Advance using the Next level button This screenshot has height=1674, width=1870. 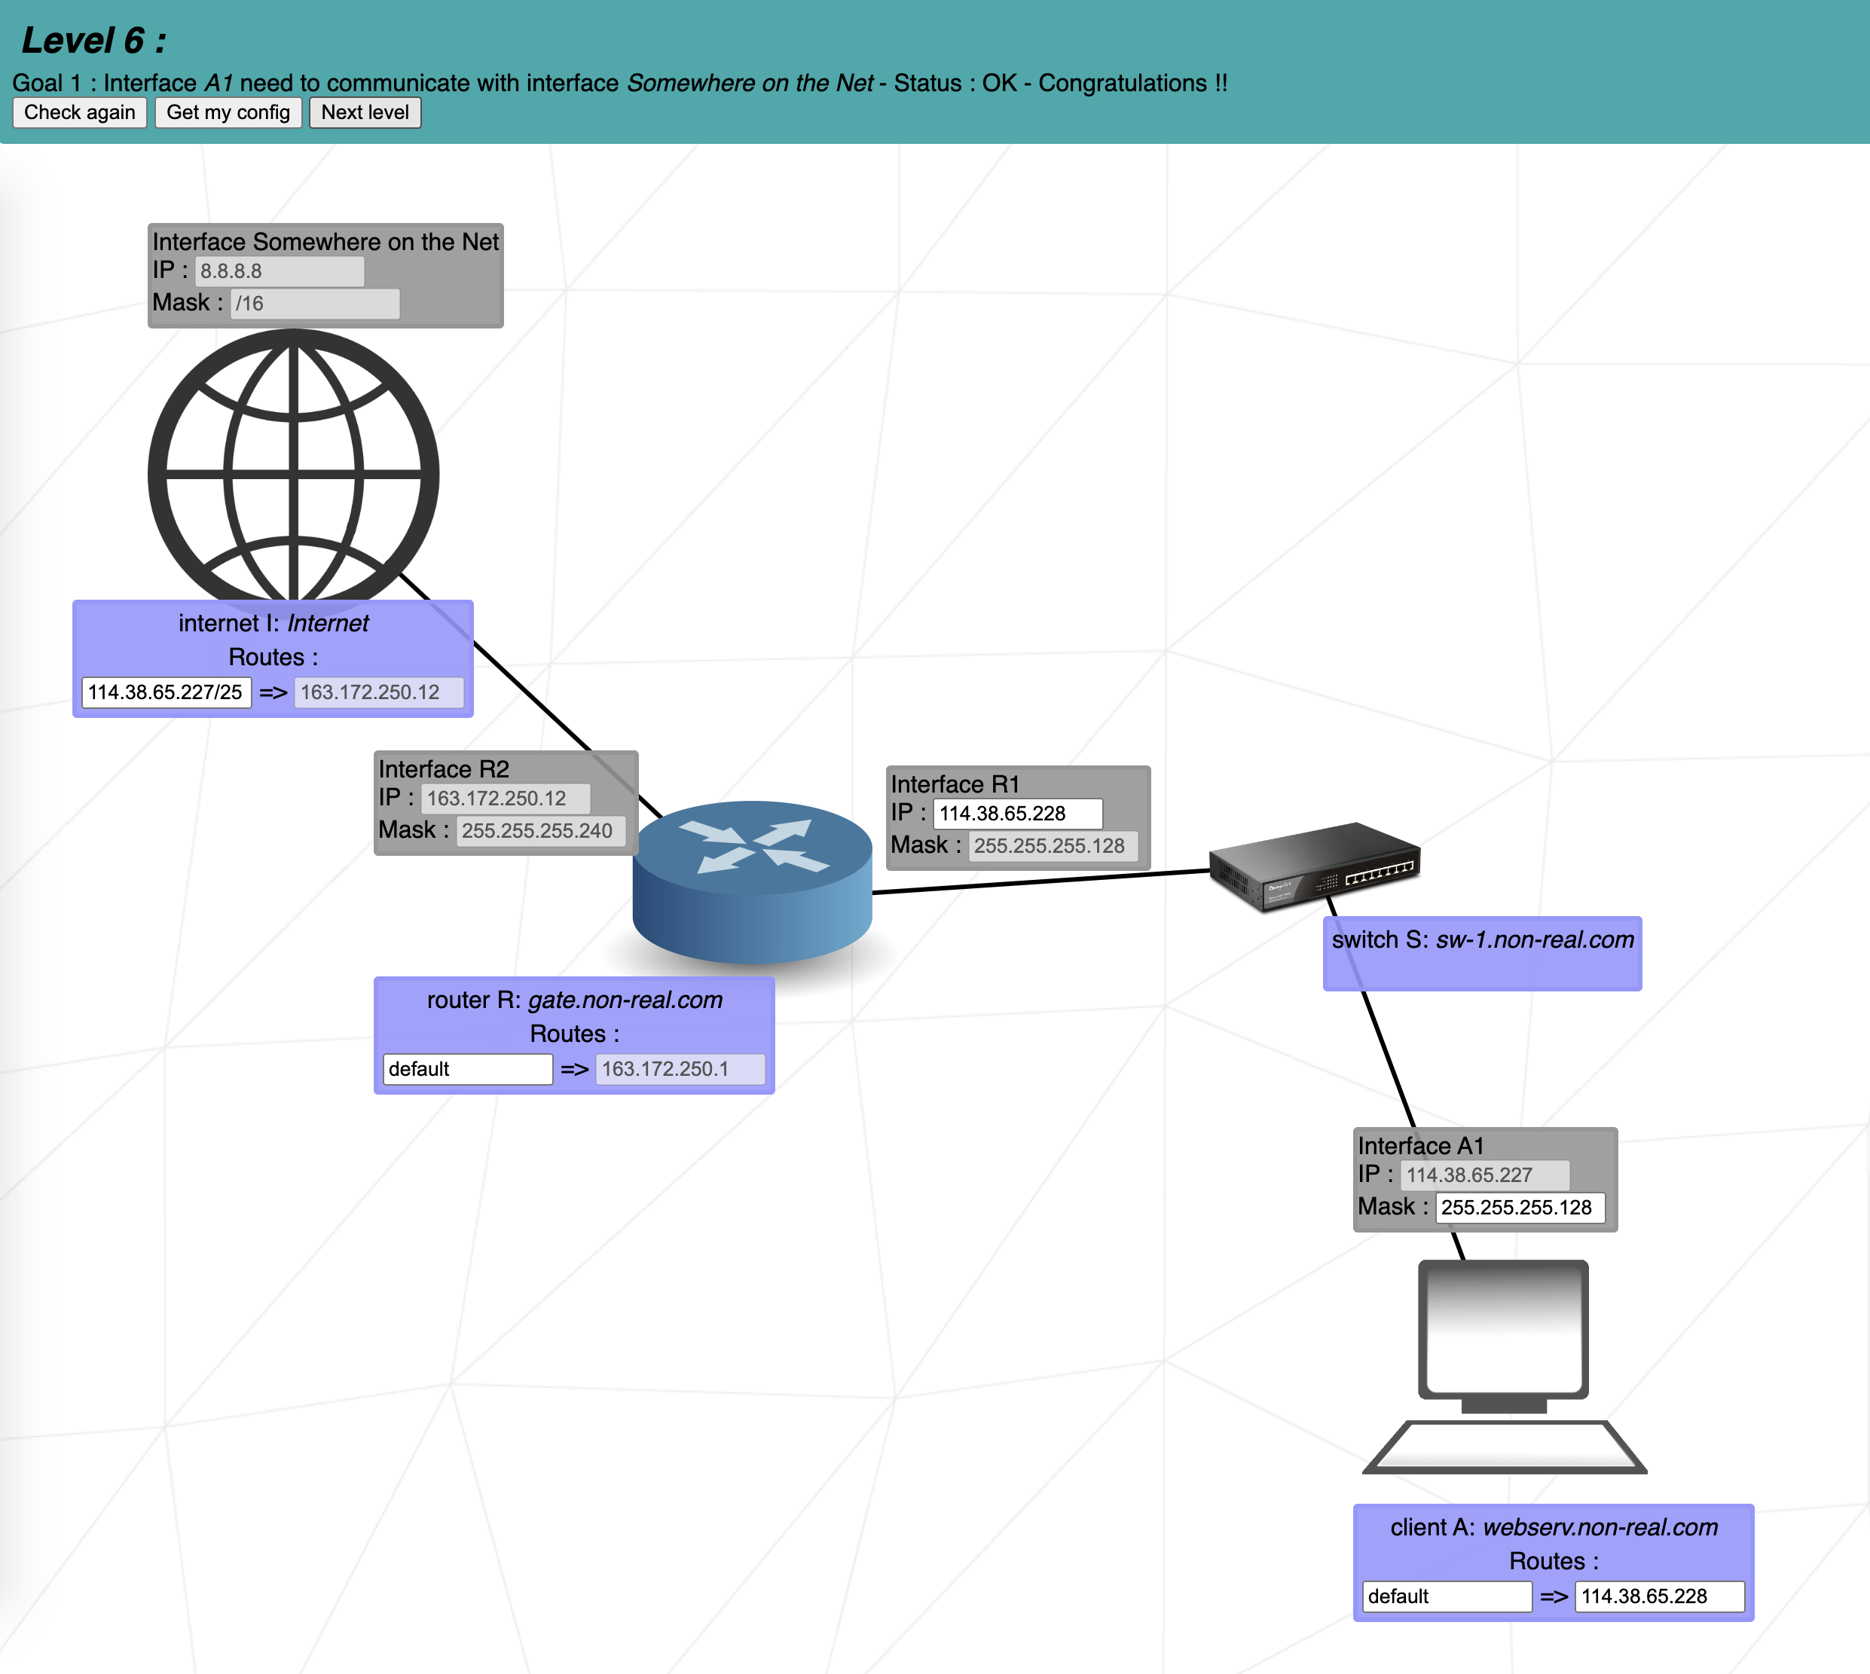(365, 112)
